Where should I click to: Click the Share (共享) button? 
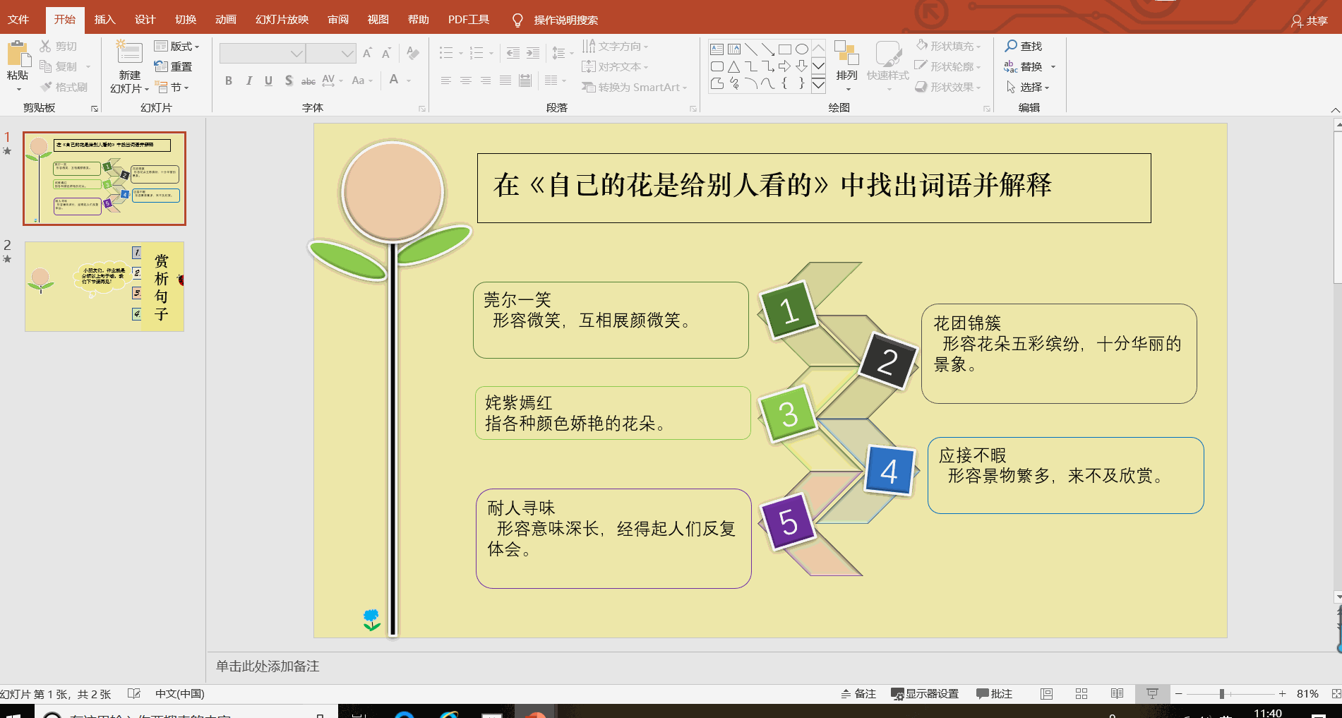click(1310, 20)
